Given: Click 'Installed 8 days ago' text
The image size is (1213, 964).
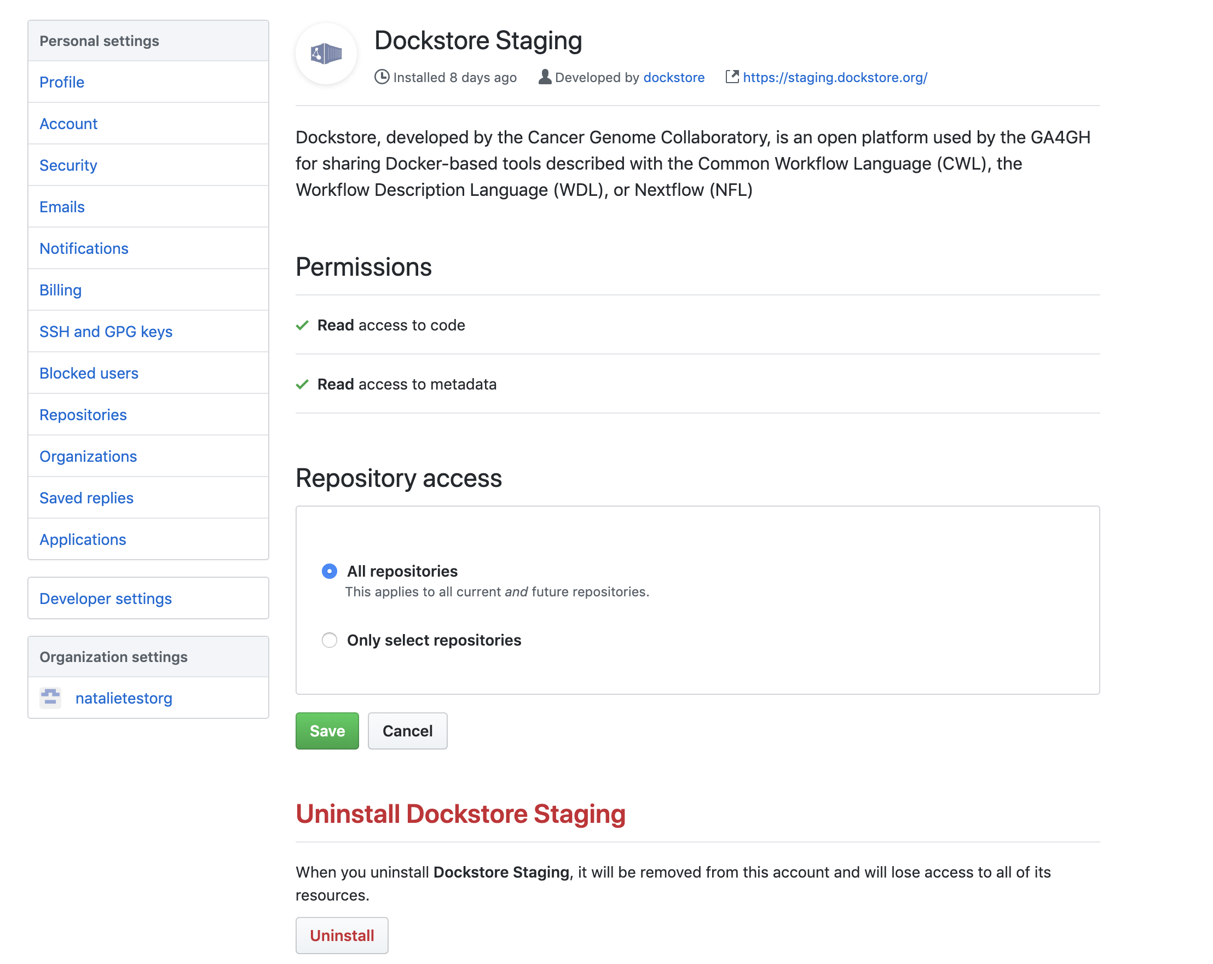Looking at the screenshot, I should 454,77.
